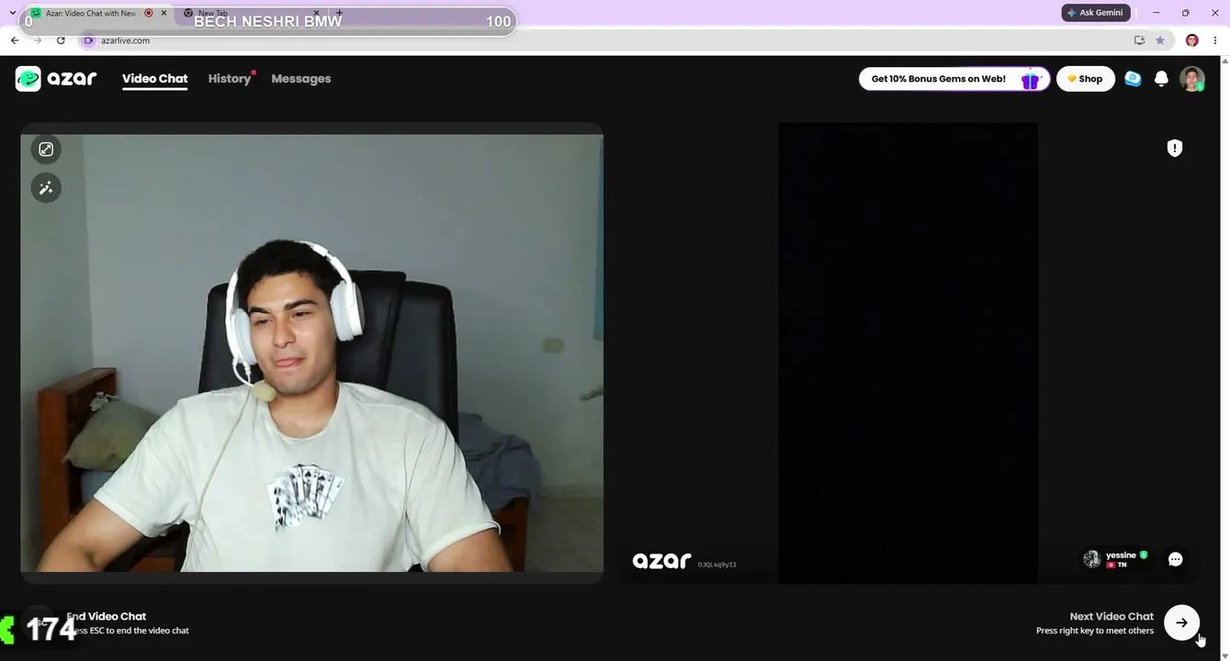Bookmark this page with the star
The image size is (1230, 661).
1160,40
